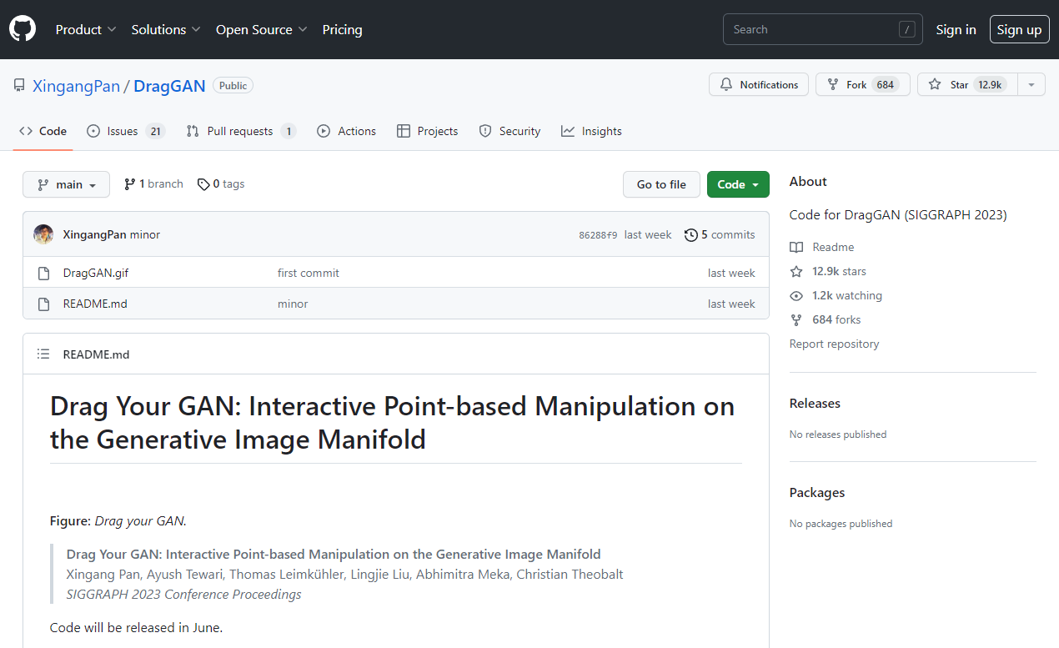Open the Packages heading link

tap(817, 493)
